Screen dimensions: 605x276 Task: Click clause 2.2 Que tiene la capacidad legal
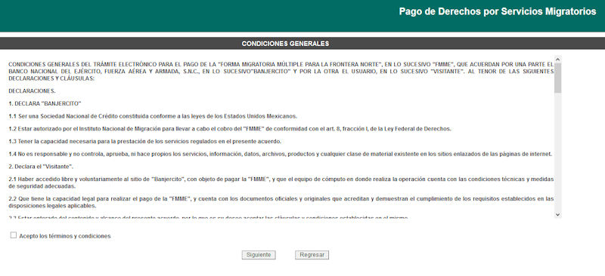[281, 202]
